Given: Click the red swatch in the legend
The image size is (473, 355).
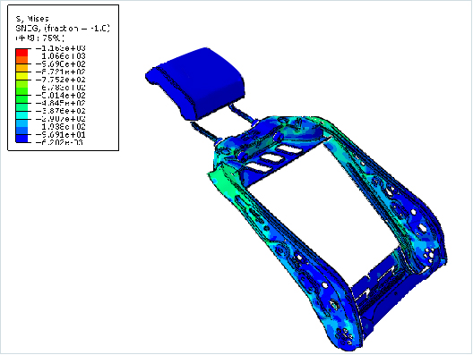Looking at the screenshot, I should tap(21, 53).
